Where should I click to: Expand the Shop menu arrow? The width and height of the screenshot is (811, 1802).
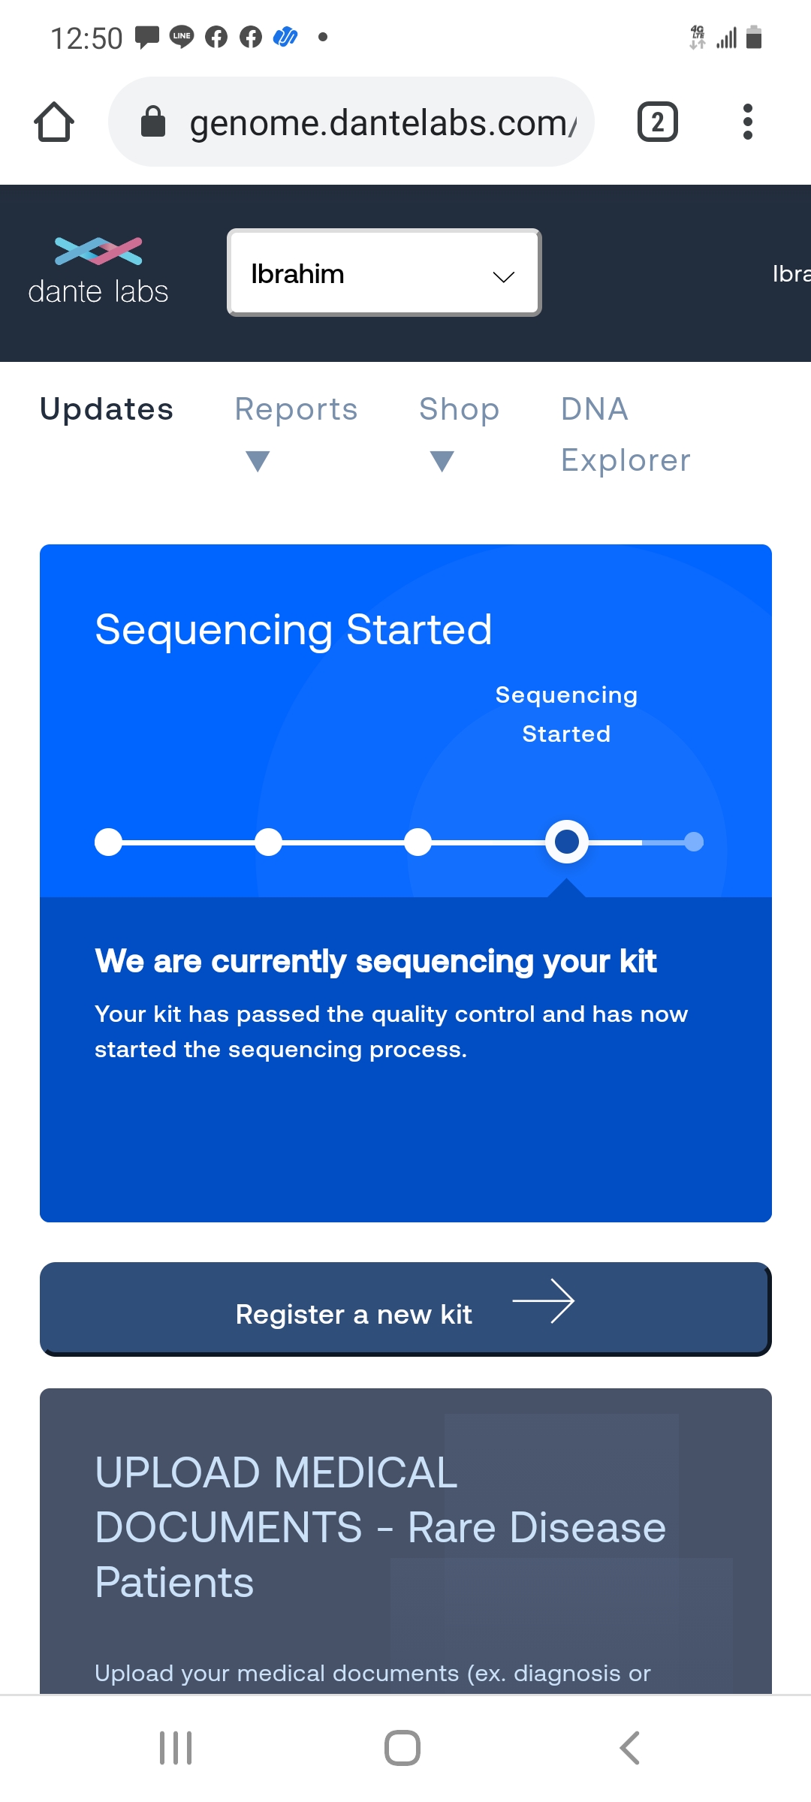(442, 460)
